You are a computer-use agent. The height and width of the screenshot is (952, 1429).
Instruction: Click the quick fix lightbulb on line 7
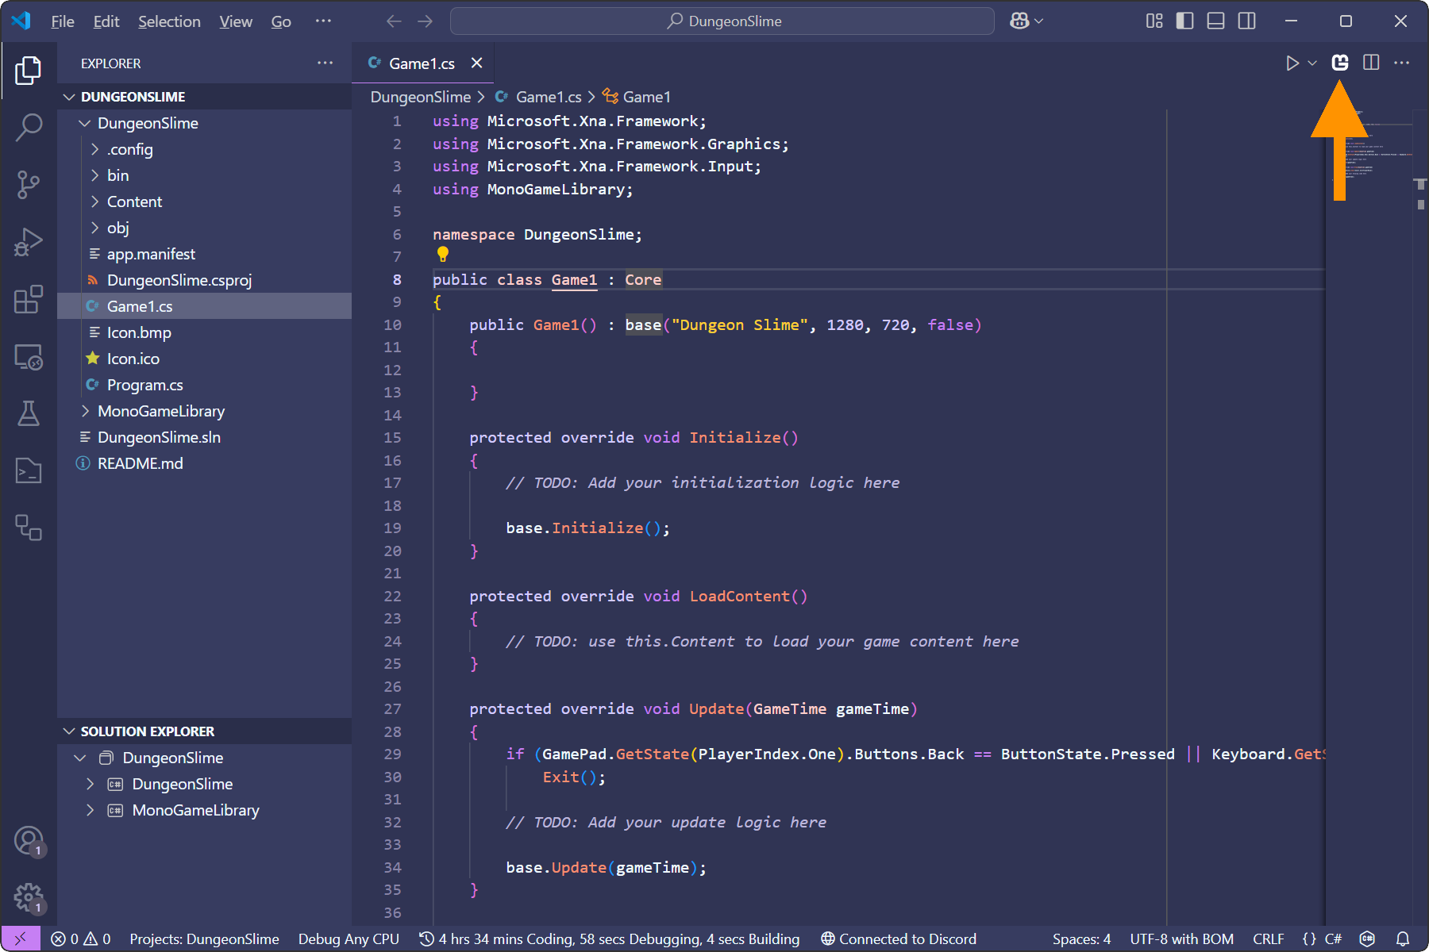click(x=442, y=255)
